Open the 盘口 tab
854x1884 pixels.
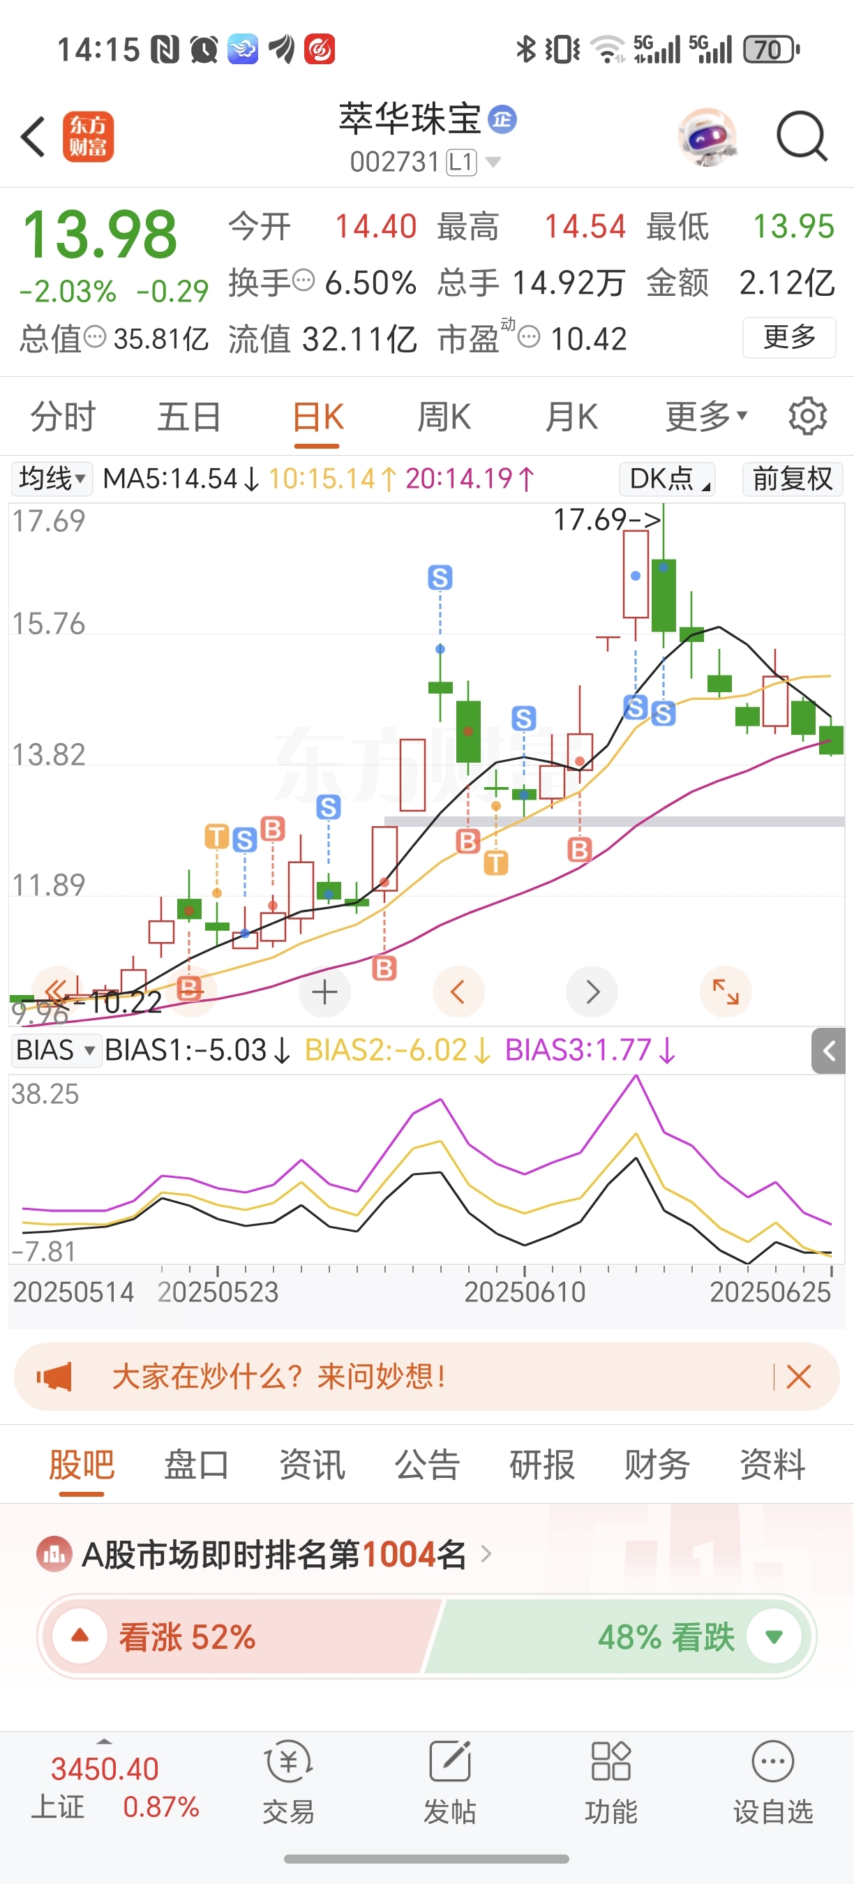coord(196,1464)
